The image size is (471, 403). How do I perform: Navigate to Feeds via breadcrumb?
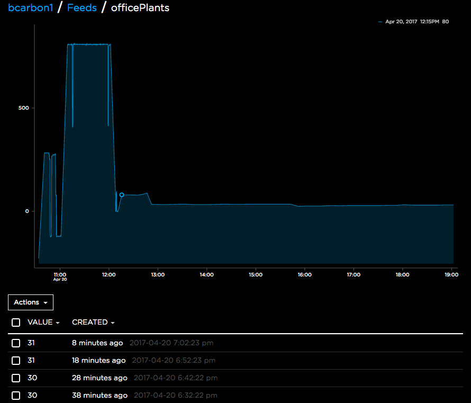point(81,8)
